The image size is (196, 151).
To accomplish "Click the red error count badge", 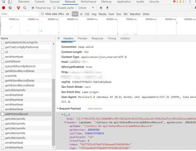I will click(x=176, y=2).
